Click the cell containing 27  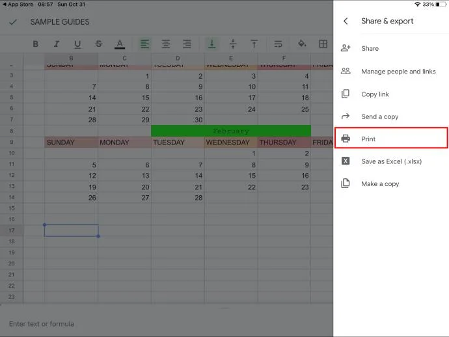[124, 198]
